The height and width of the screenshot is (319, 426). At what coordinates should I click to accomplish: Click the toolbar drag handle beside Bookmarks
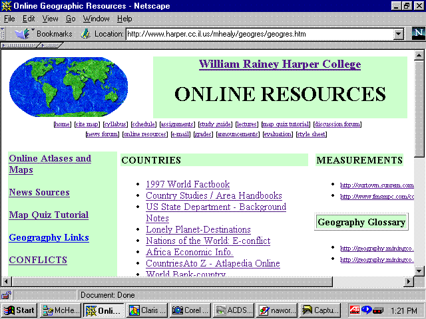(x=3, y=34)
